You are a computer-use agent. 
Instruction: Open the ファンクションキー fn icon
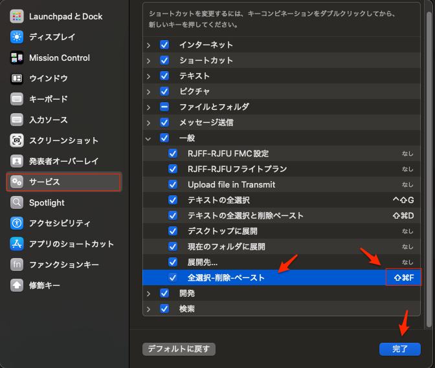[17, 265]
